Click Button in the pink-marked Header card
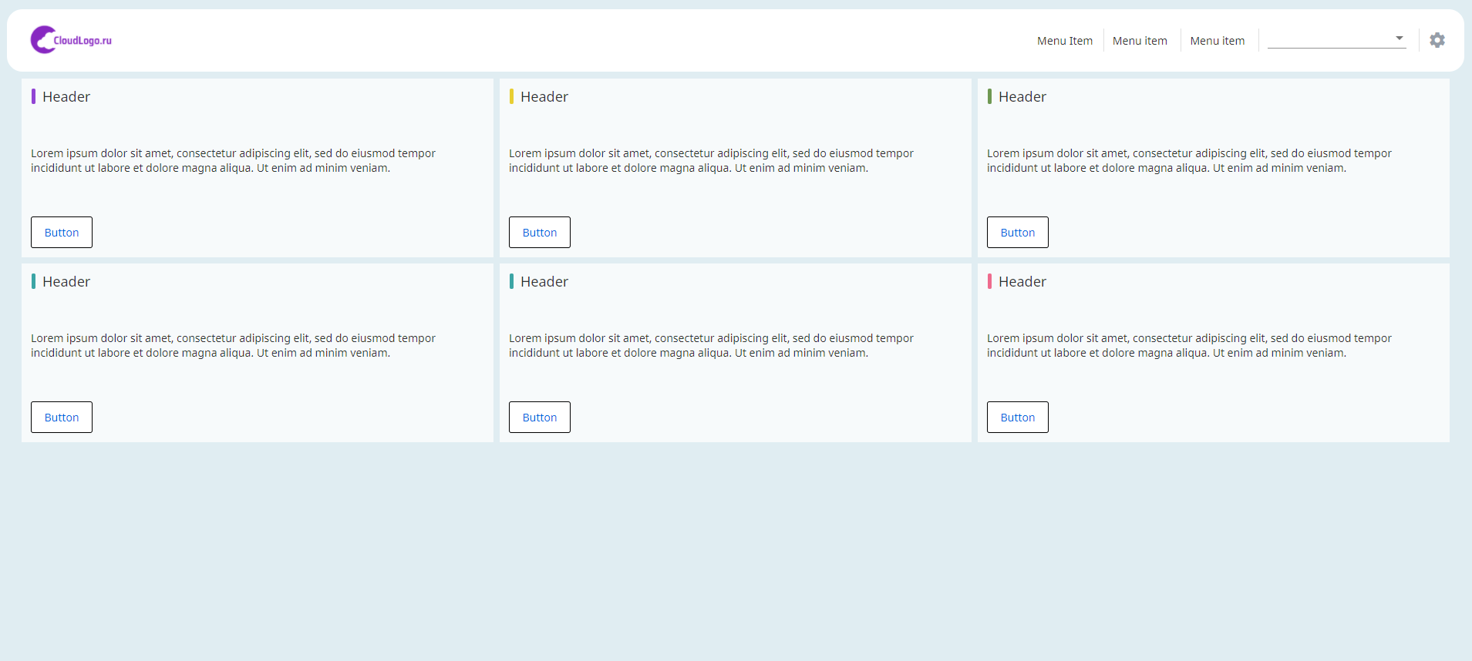 [x=1017, y=418]
